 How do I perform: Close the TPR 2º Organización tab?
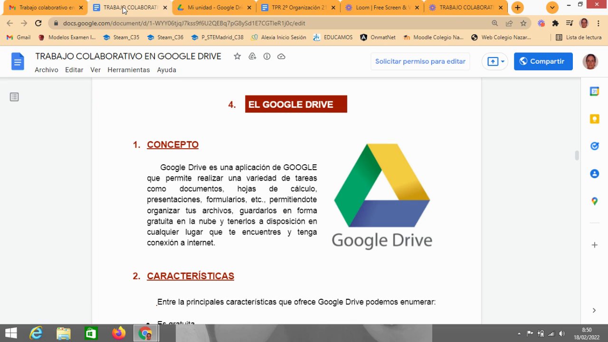pos(333,8)
